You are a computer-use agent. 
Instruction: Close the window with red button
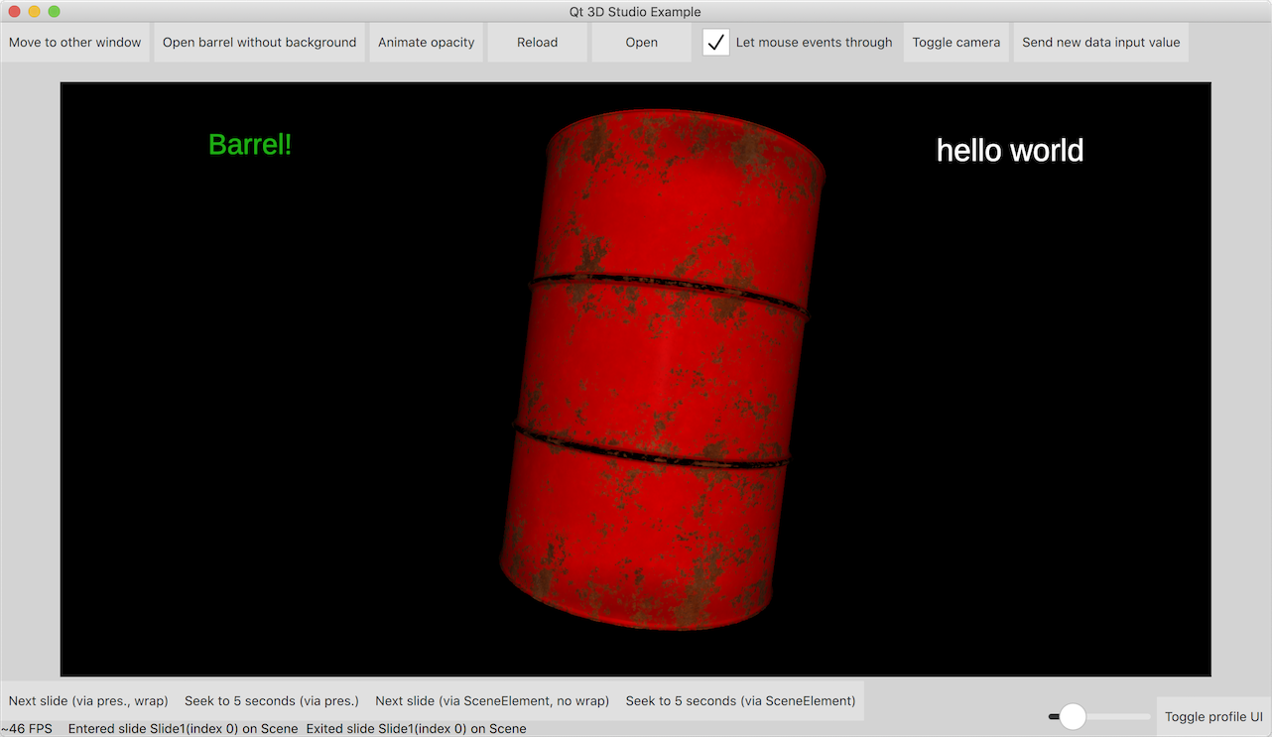point(14,12)
